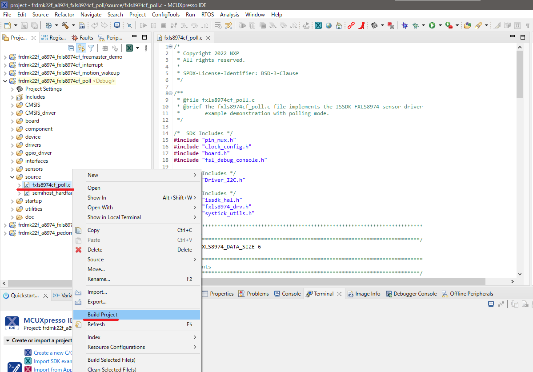This screenshot has height=372, width=533.
Task: Toggle Link with Editor in Project Explorer
Action: coord(81,48)
